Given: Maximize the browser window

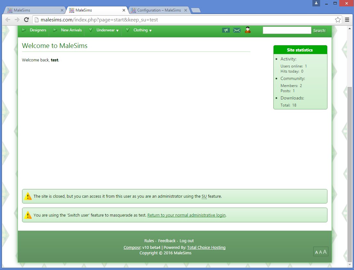Looking at the screenshot, I should coord(335,3).
